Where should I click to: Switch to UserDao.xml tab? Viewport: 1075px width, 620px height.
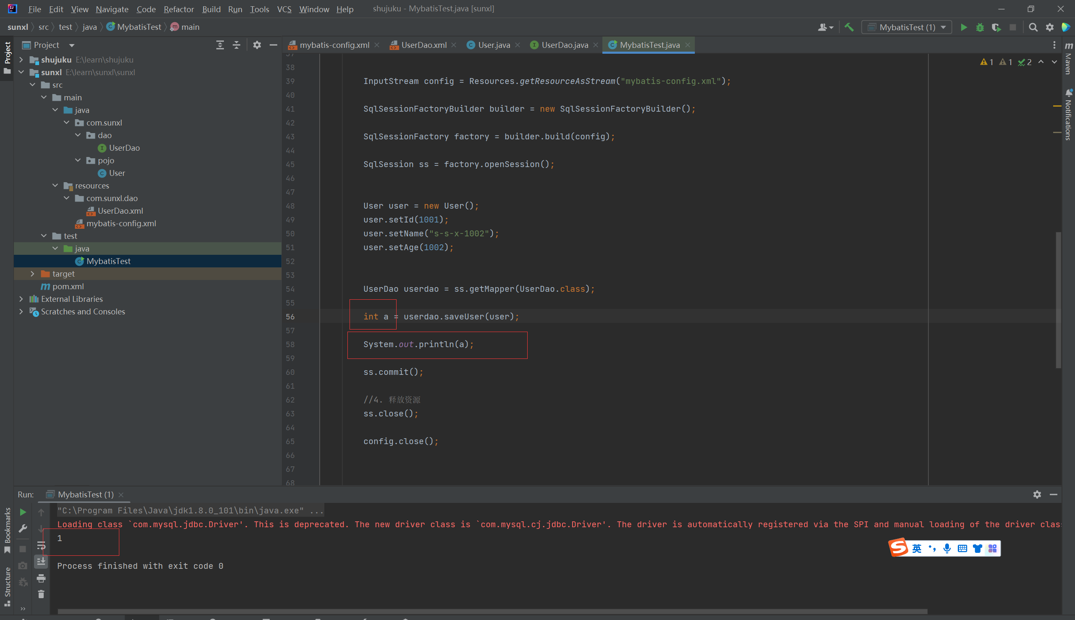coord(423,45)
